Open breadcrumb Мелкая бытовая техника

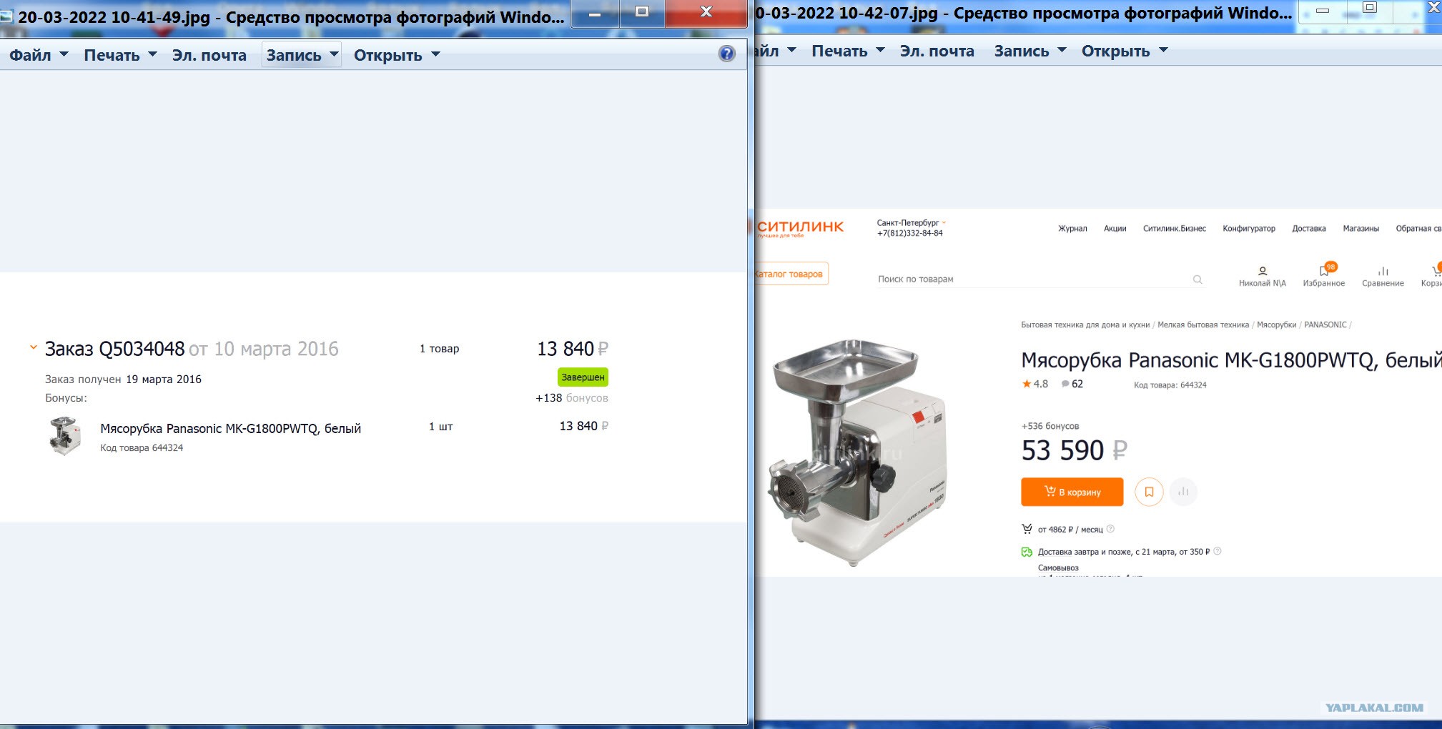click(1203, 325)
